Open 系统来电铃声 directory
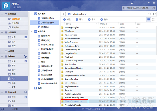Screen dimensions: 157x111 (x=45, y=66)
